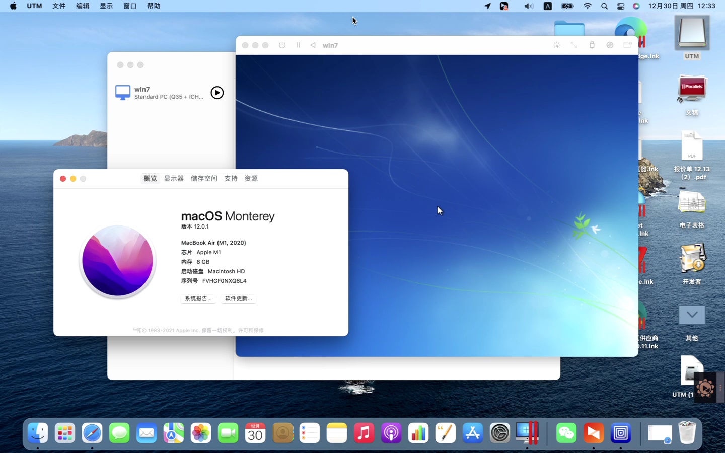Viewport: 725px width, 453px height.
Task: Open the UTM application menu
Action: (34, 6)
